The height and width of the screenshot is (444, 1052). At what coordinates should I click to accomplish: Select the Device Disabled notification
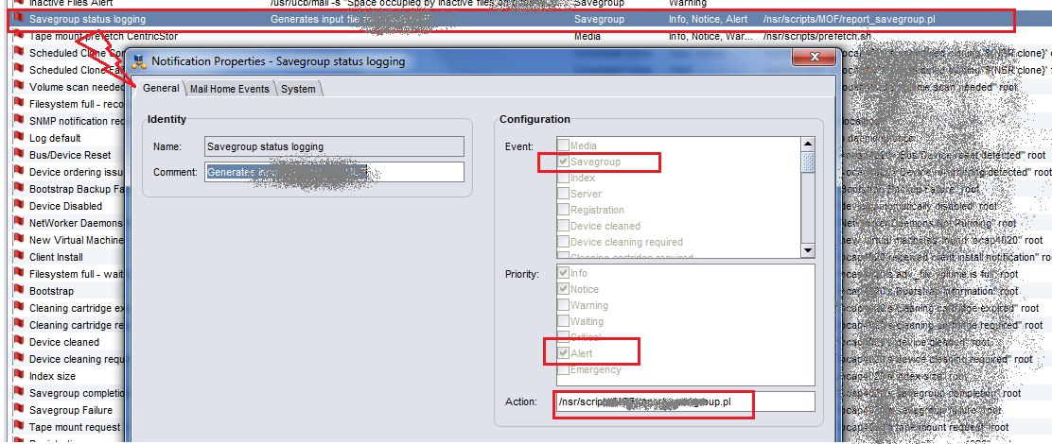pos(66,206)
